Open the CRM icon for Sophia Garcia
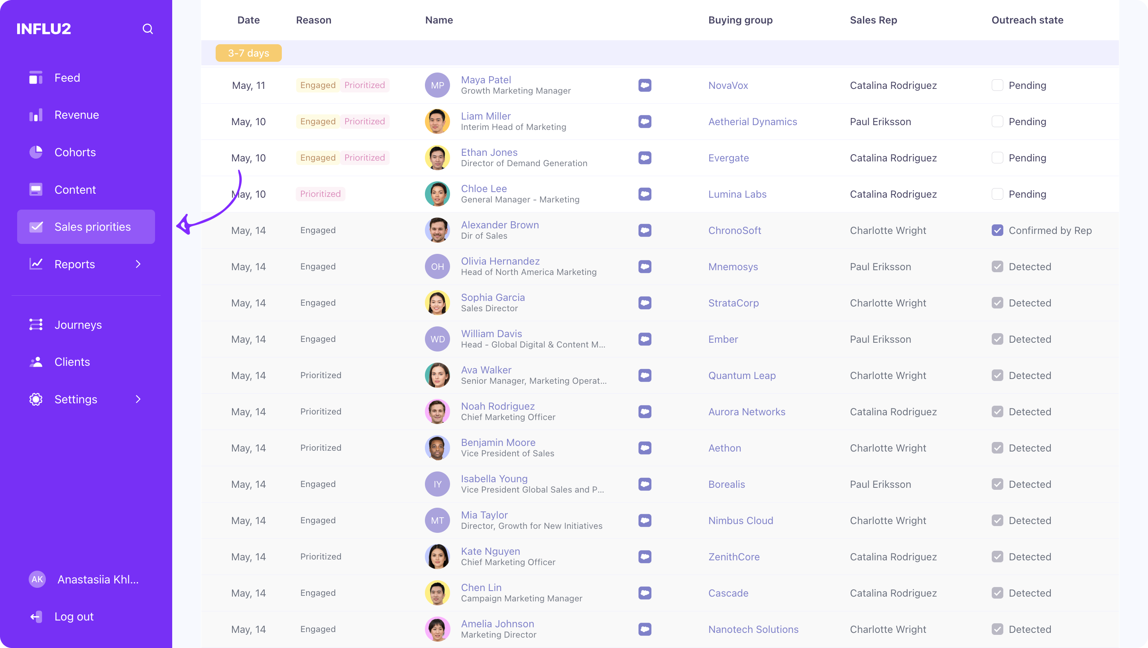 click(x=645, y=303)
